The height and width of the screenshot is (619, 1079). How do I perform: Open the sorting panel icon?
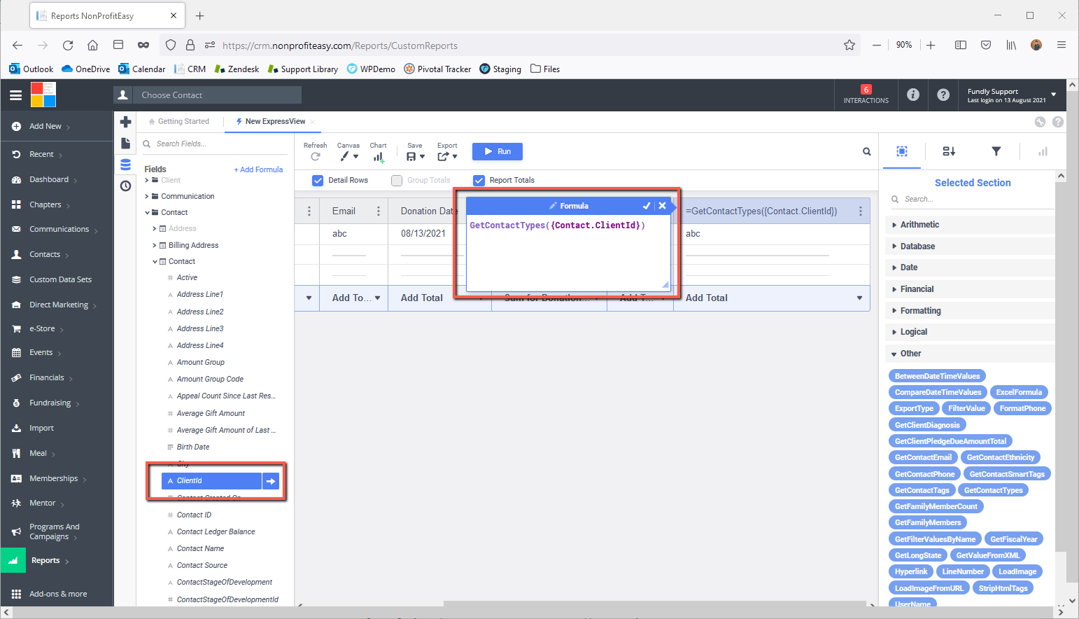949,151
